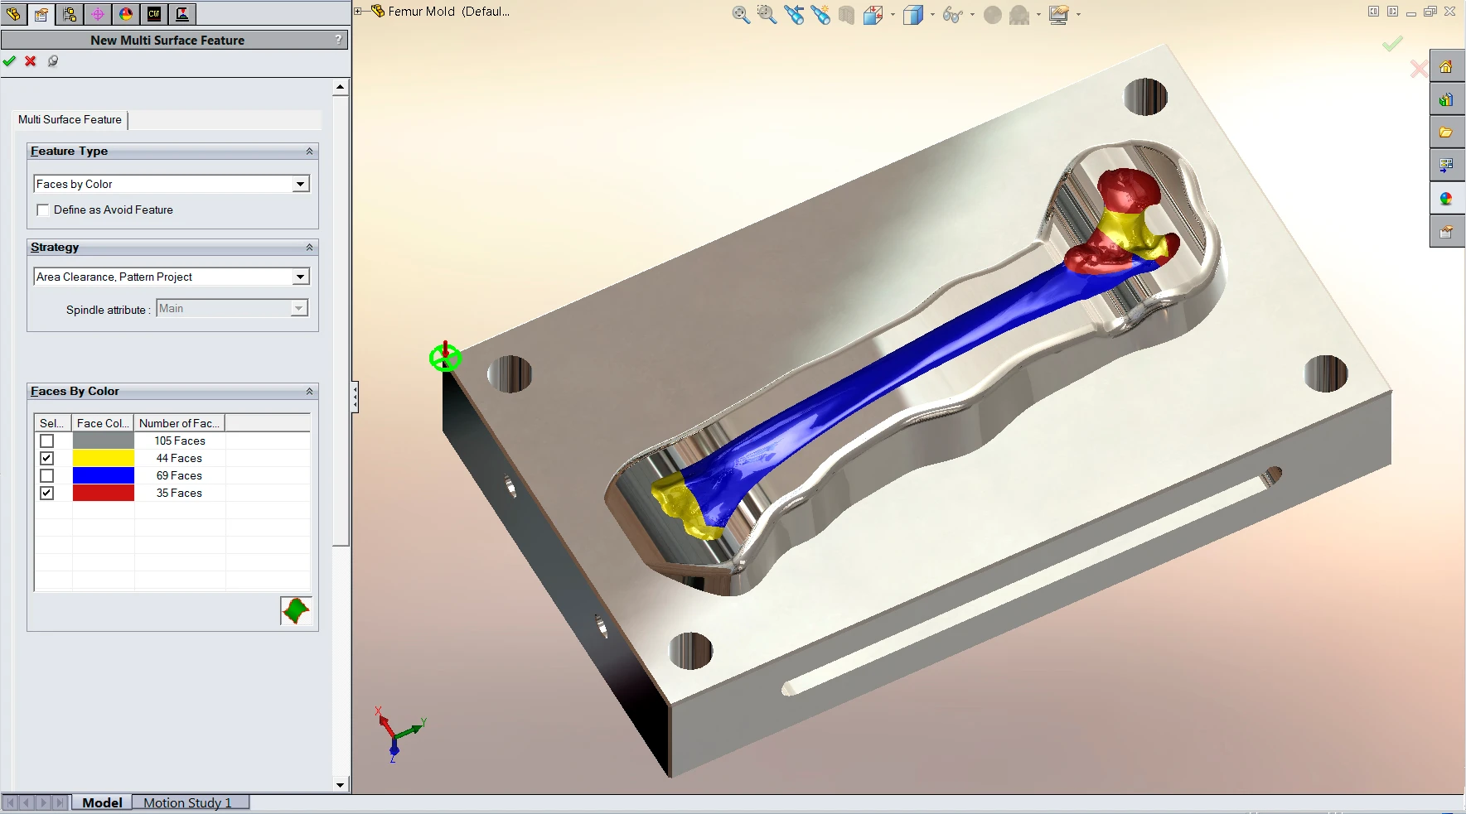
Task: Pin the property panel with the pushpin icon
Action: tap(53, 61)
